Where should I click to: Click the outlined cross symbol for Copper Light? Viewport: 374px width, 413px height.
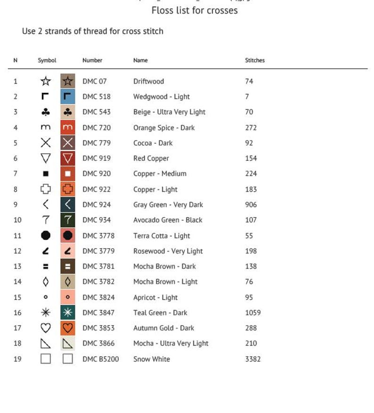pyautogui.click(x=46, y=189)
